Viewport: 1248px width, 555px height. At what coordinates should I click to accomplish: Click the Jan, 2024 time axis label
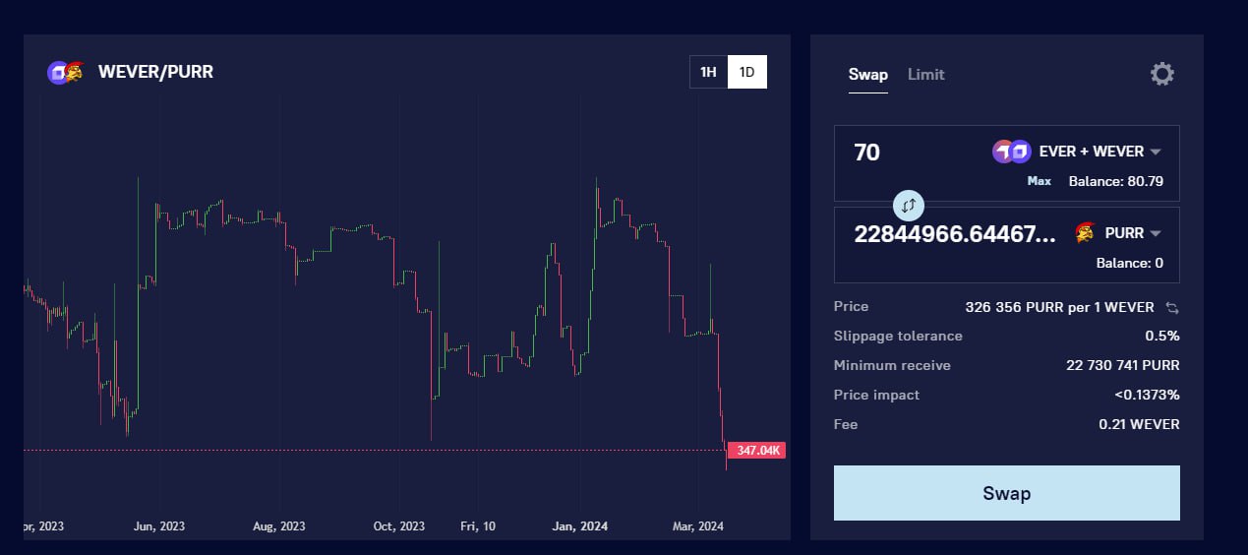click(x=579, y=526)
